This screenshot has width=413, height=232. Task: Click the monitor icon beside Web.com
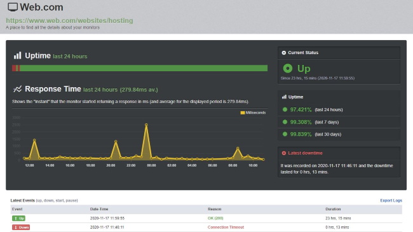pos(13,7)
